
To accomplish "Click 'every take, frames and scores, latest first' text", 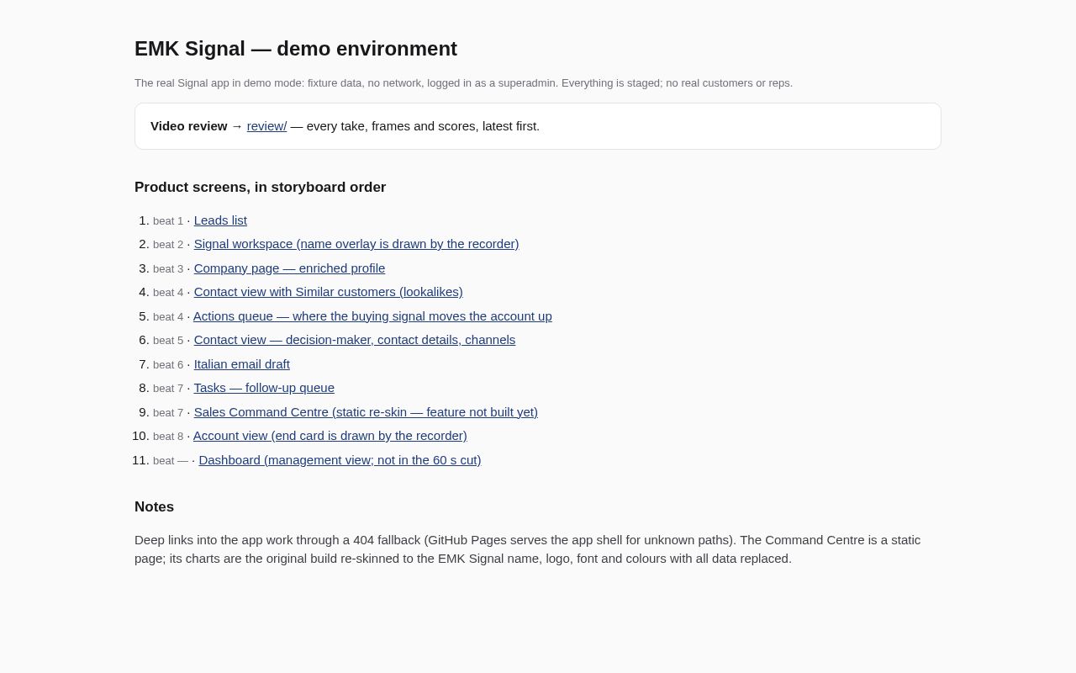I will pos(423,126).
